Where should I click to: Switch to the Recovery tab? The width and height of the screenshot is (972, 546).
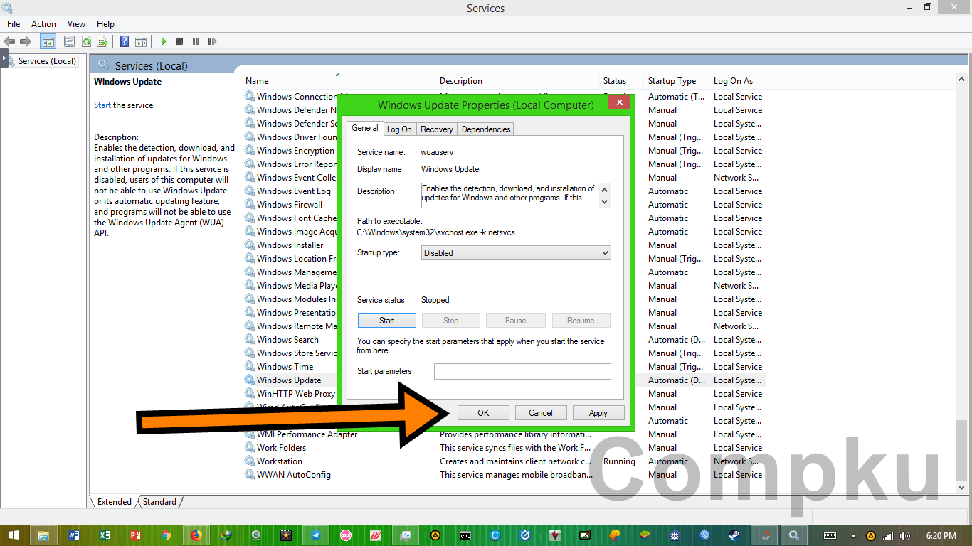(437, 129)
